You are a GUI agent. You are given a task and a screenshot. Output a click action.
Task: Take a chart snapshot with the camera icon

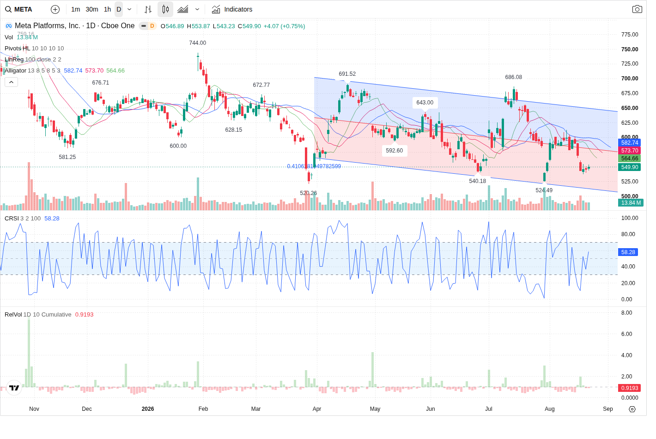(637, 9)
